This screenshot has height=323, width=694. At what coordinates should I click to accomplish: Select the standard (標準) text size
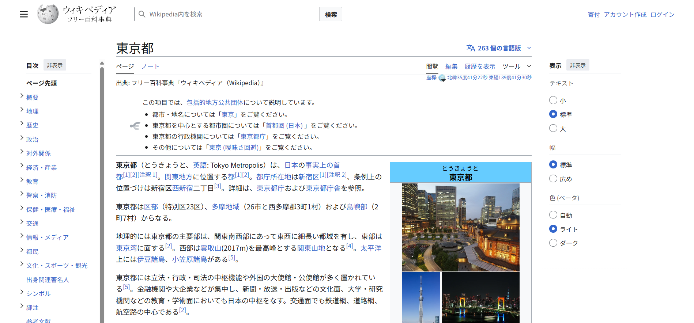pyautogui.click(x=553, y=114)
